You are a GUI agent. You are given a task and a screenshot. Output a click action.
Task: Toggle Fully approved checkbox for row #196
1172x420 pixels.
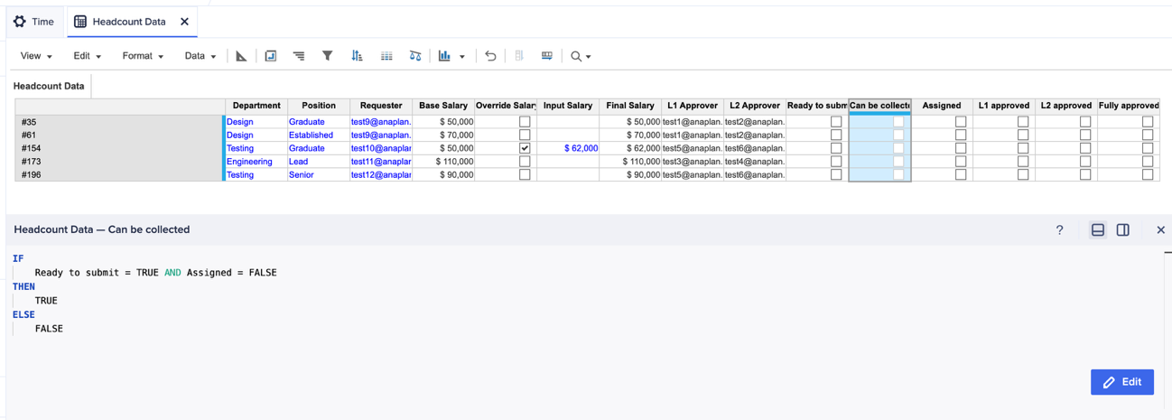(1148, 175)
